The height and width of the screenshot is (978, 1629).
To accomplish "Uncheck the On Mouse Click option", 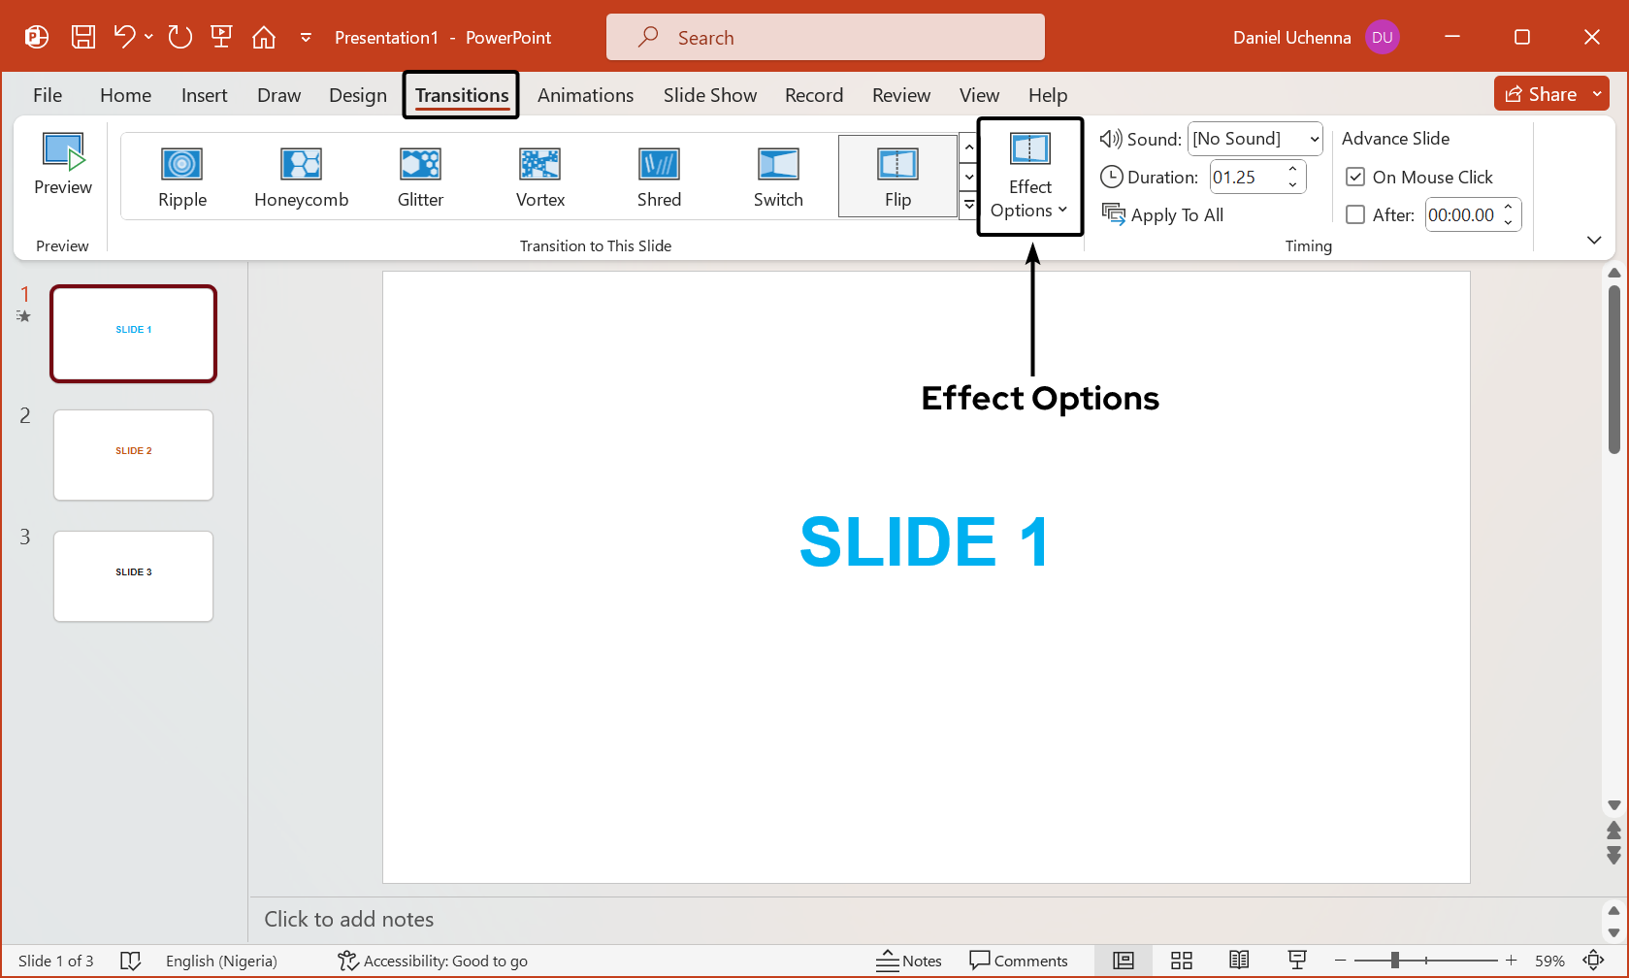I will (1355, 177).
